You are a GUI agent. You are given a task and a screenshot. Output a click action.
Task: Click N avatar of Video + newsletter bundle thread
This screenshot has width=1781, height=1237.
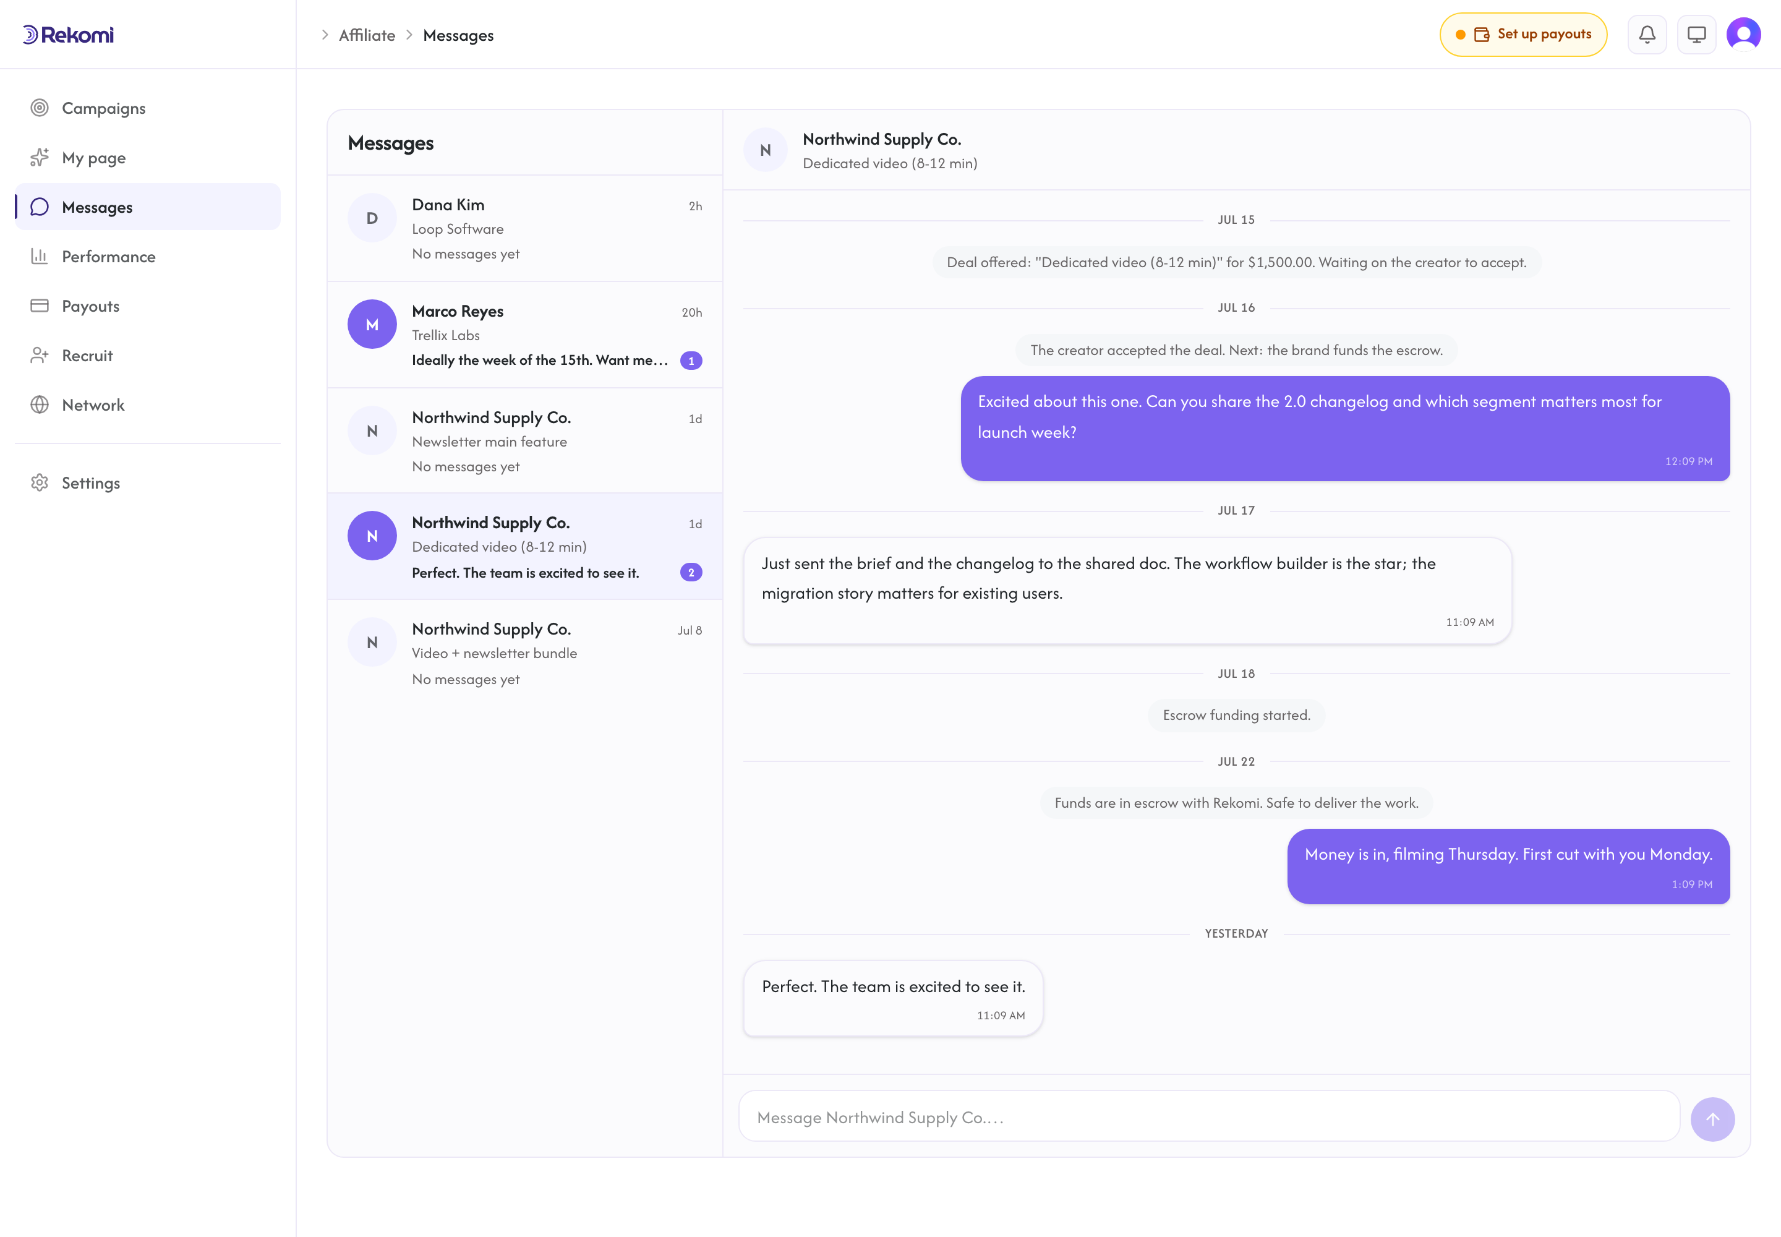[x=372, y=642]
